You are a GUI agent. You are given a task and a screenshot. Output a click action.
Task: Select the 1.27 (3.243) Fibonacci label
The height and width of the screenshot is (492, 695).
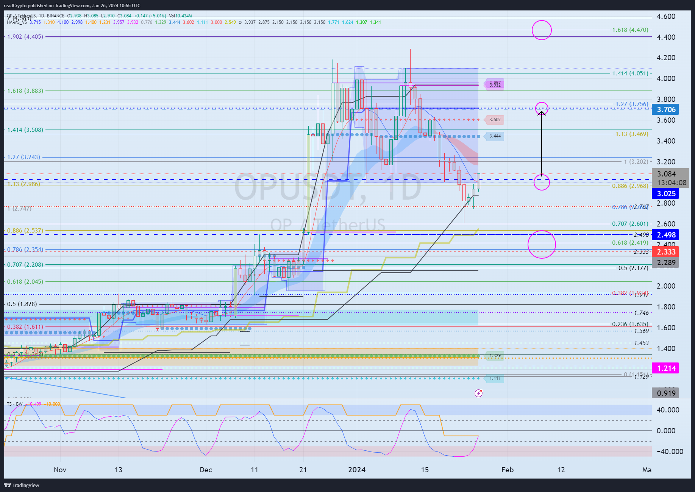point(23,157)
